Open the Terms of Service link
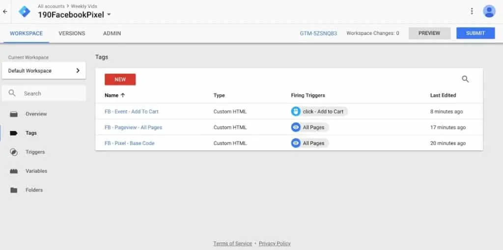Viewport: 503px width, 250px height. (232, 244)
